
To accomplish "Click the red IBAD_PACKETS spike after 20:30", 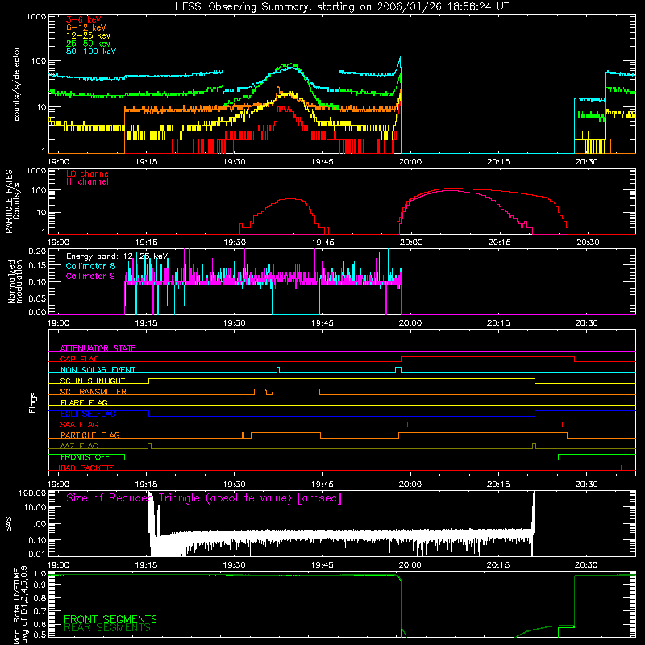I will click(622, 468).
